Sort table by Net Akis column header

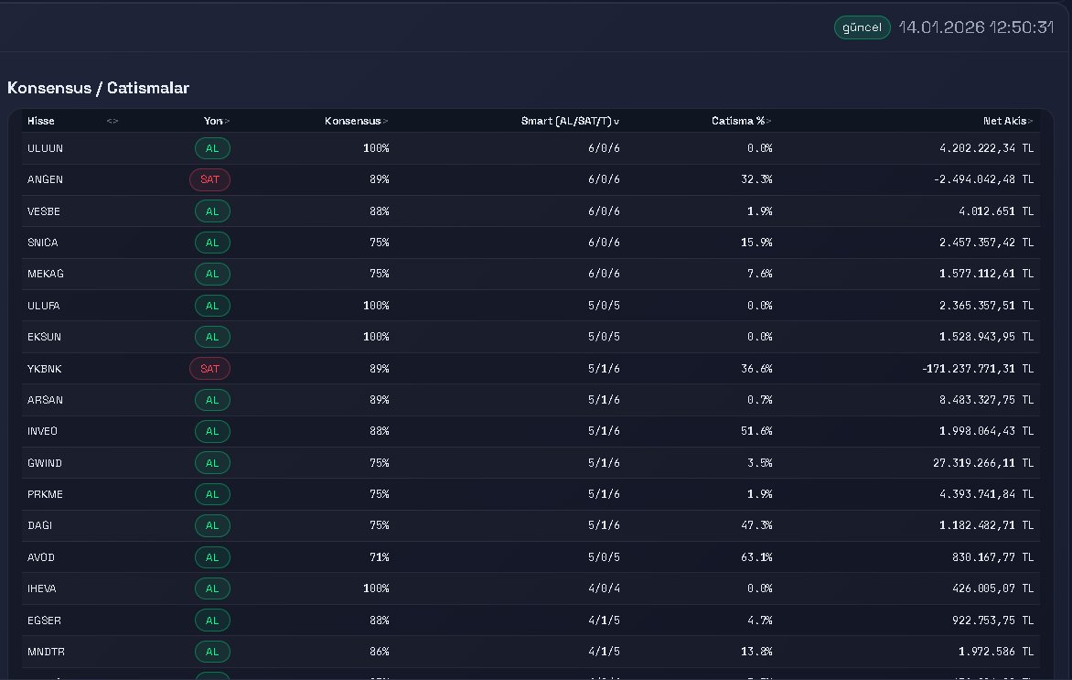pyautogui.click(x=1008, y=121)
